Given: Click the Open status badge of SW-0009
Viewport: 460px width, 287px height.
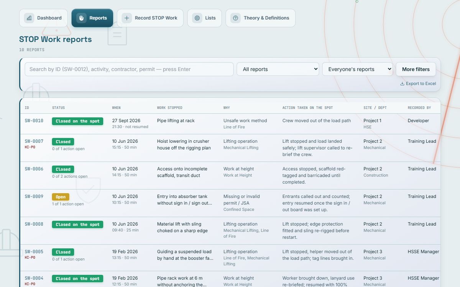Looking at the screenshot, I should [x=61, y=197].
